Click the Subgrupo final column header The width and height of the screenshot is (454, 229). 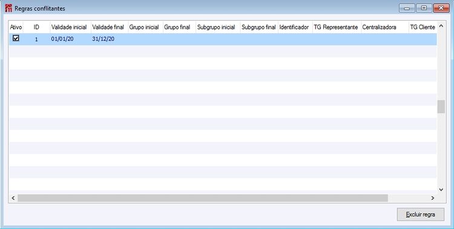(259, 27)
